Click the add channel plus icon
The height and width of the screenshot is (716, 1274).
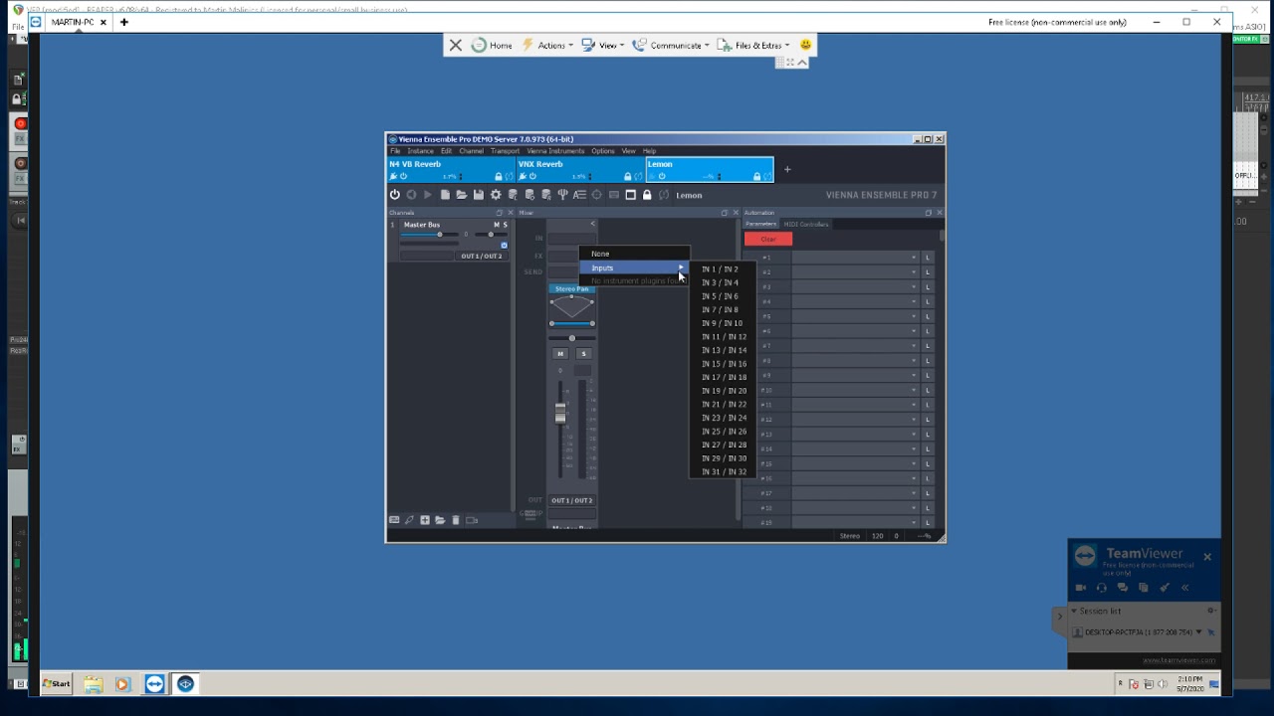pos(425,520)
